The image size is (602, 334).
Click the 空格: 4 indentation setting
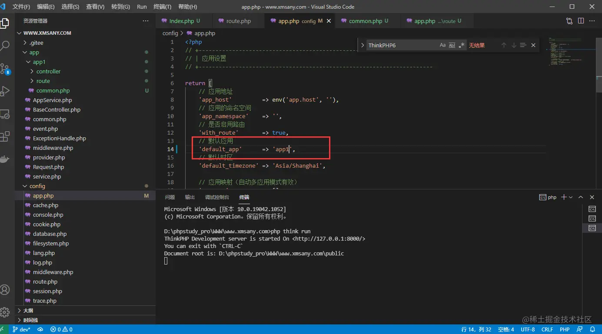point(506,329)
